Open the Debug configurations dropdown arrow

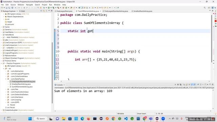tap(46, 8)
